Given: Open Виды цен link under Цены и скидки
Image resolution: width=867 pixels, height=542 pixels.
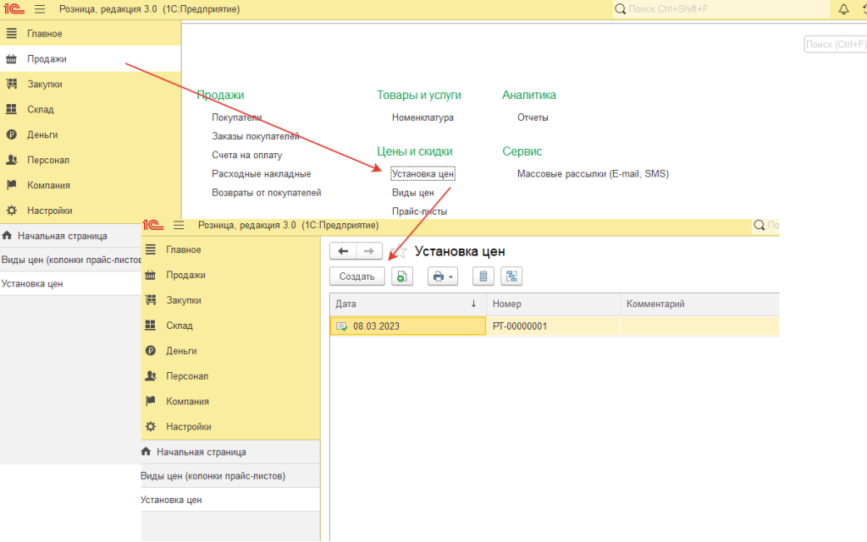Looking at the screenshot, I should [412, 193].
